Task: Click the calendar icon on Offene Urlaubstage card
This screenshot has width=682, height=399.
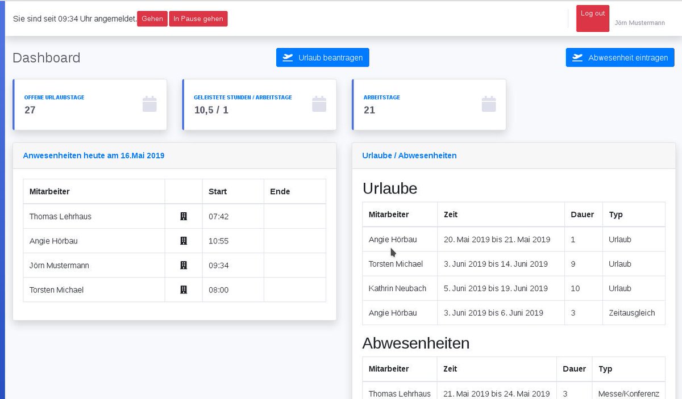Action: point(149,104)
